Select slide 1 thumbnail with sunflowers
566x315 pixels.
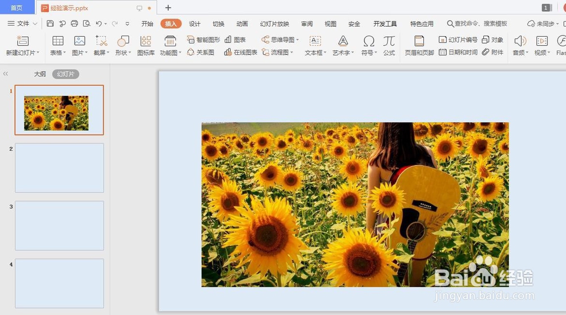coord(59,110)
